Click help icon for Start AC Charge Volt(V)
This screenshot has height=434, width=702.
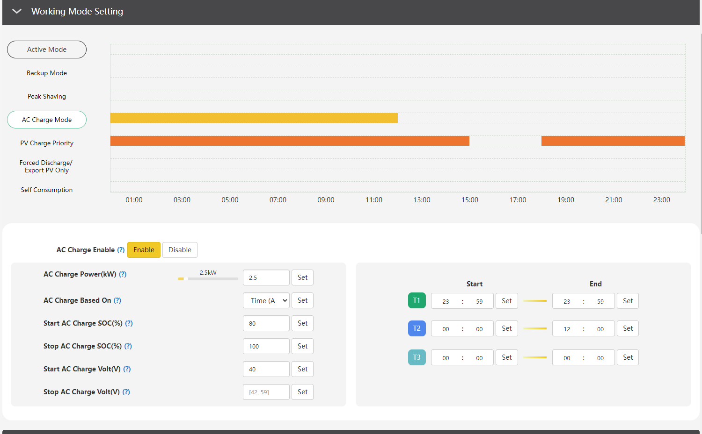tap(127, 369)
